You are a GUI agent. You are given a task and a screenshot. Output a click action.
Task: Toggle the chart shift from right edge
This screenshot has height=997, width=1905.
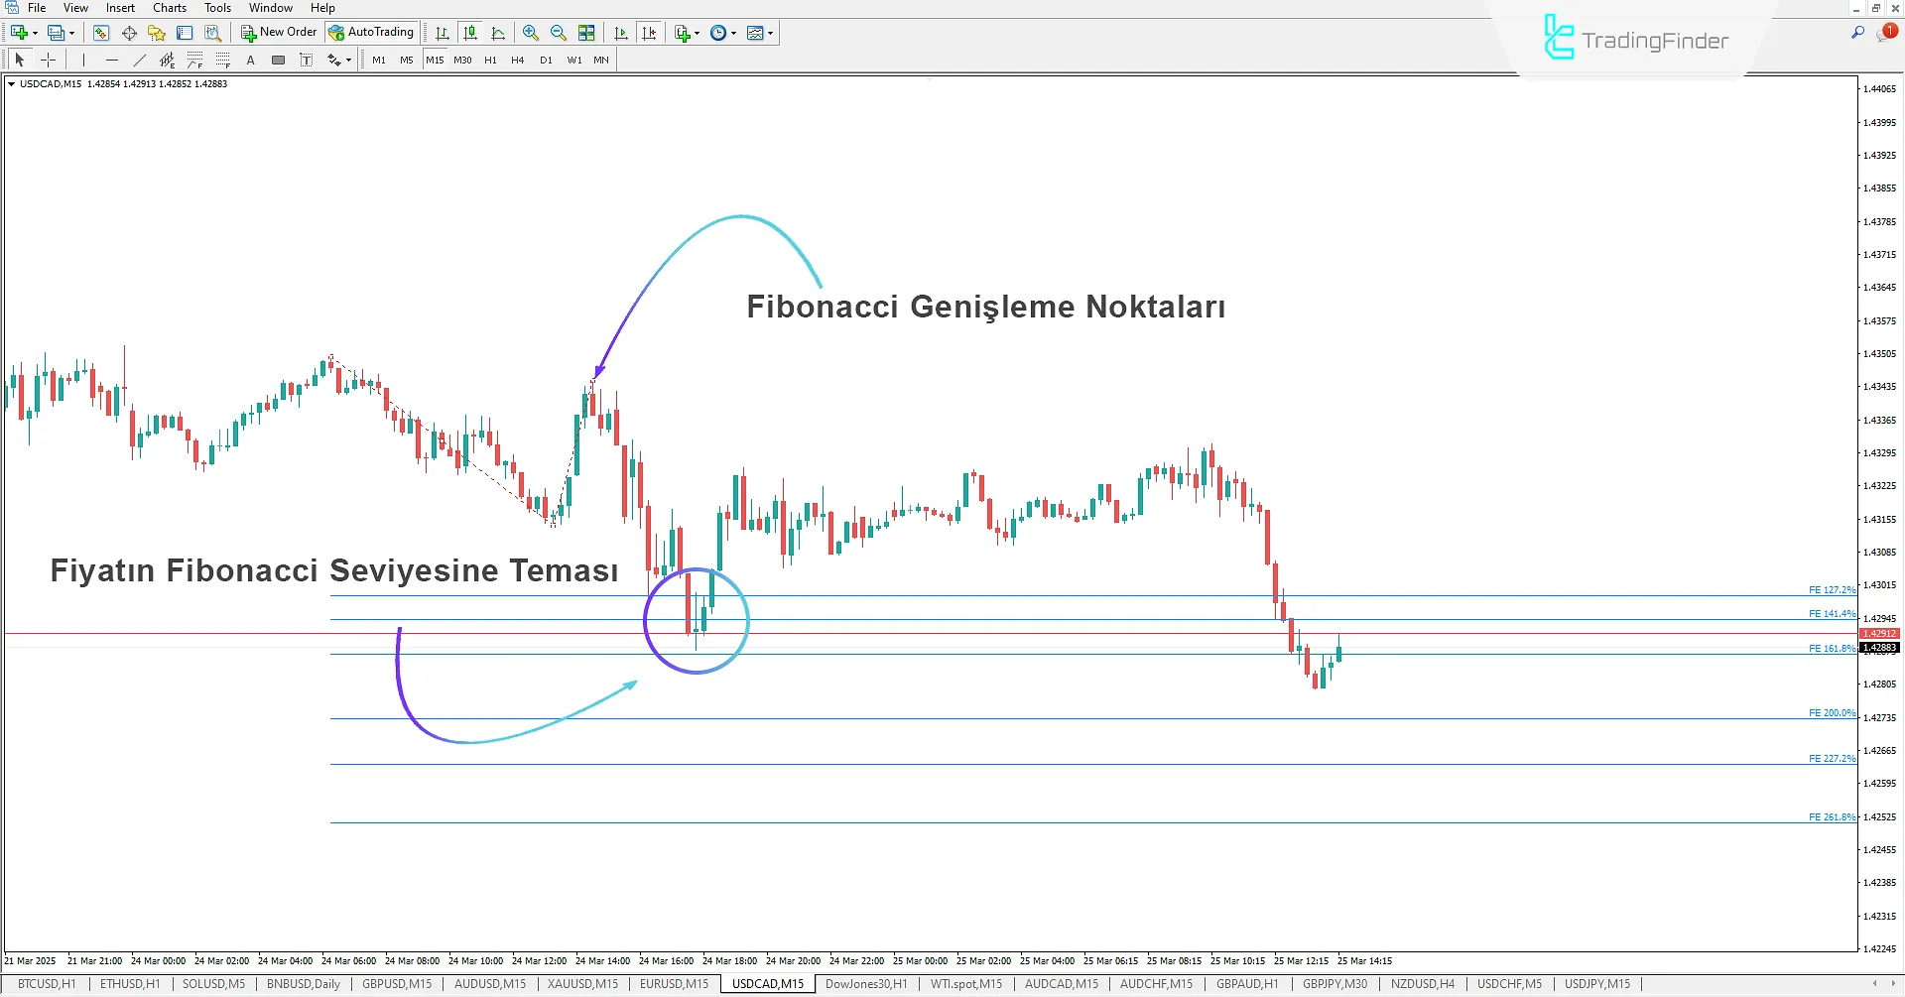click(650, 32)
